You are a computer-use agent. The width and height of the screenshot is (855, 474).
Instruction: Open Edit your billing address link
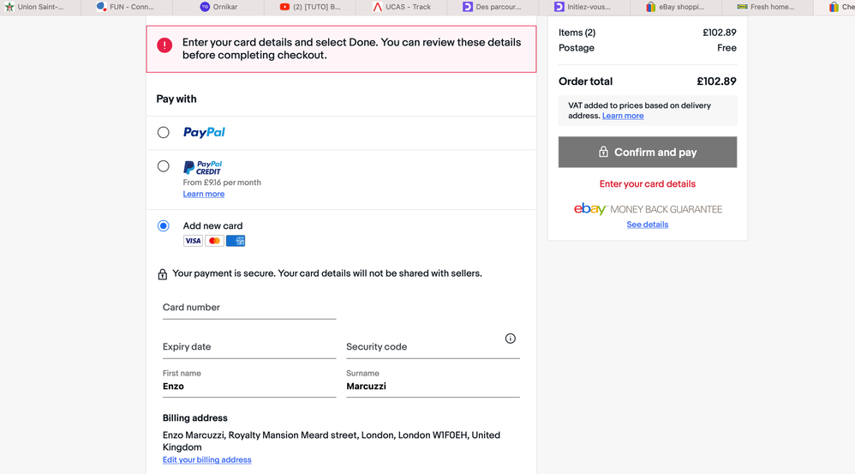pos(206,459)
